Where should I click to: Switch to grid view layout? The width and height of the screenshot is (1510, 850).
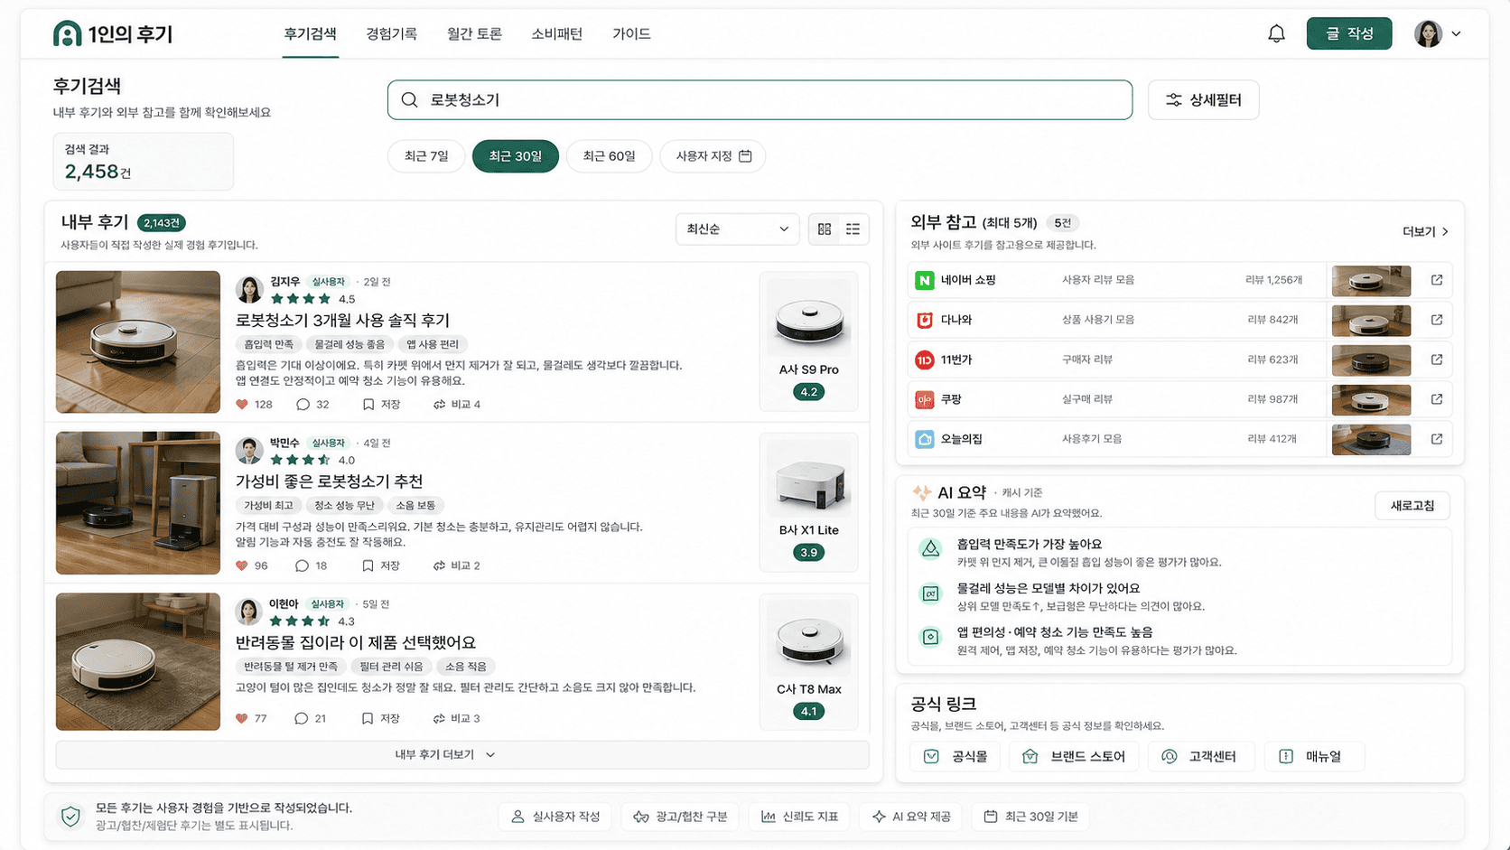click(825, 229)
